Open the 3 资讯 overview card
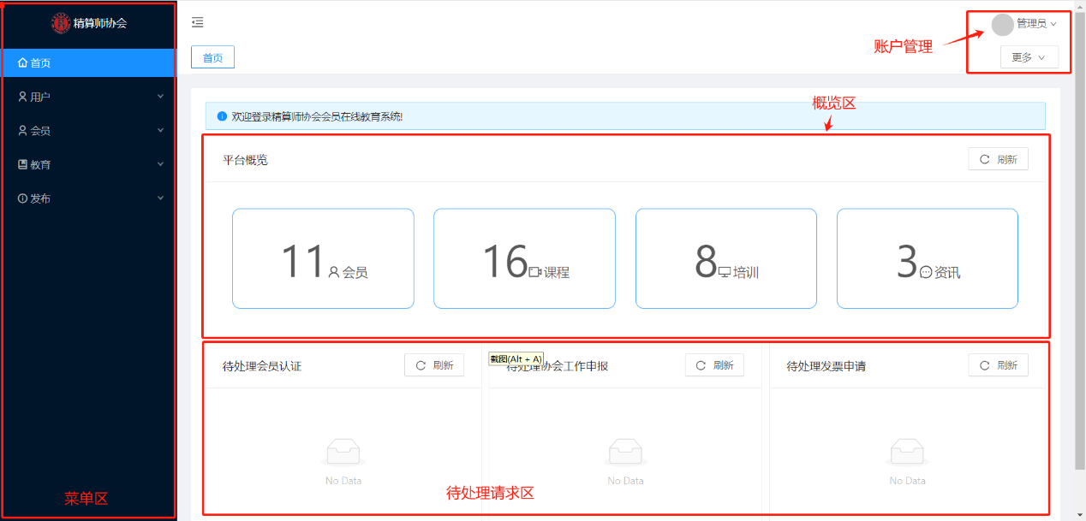1086x521 pixels. coord(928,258)
